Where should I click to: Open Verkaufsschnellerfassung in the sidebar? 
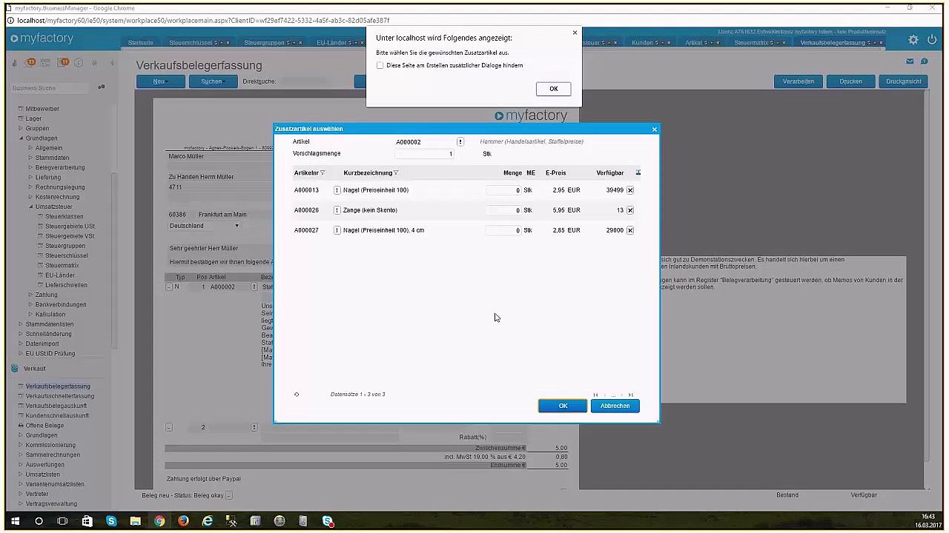click(60, 396)
